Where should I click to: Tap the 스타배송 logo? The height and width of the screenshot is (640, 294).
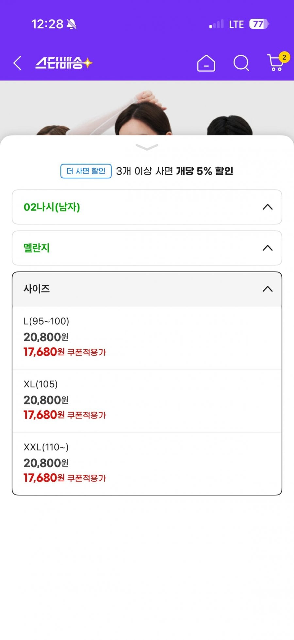pos(64,63)
